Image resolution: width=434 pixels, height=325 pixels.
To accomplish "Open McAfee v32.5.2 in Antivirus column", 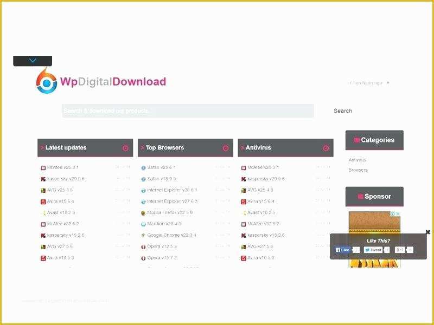I will tap(263, 224).
